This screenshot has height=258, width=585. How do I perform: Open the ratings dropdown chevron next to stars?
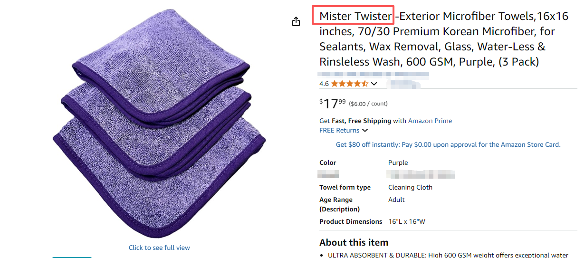374,84
